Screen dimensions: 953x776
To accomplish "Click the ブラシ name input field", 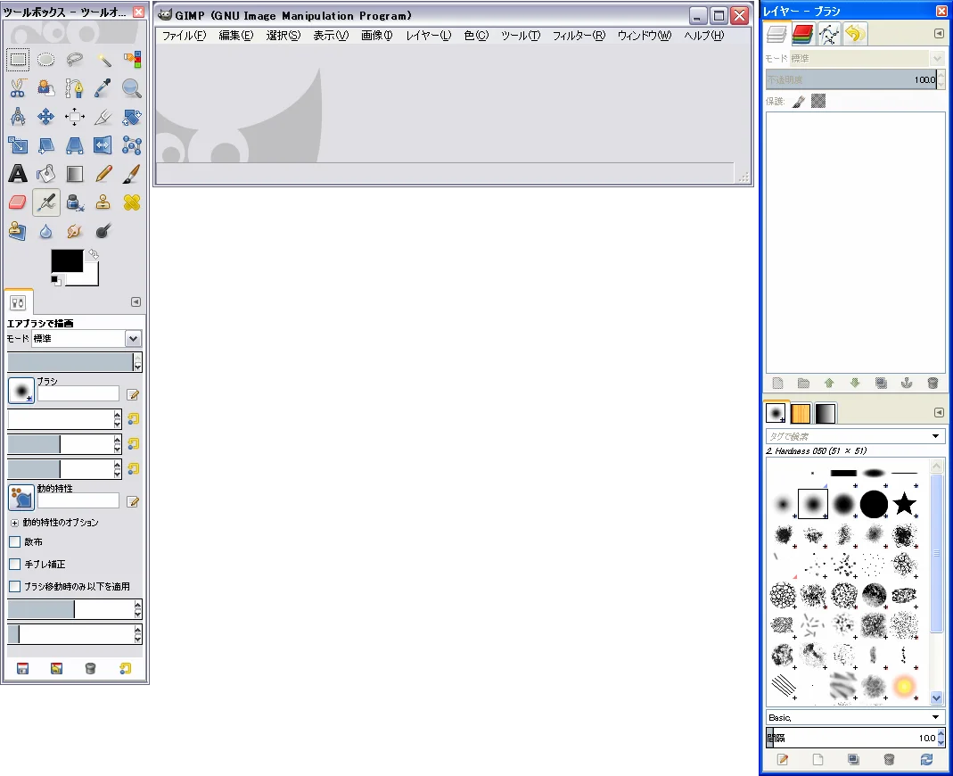I will click(x=78, y=393).
